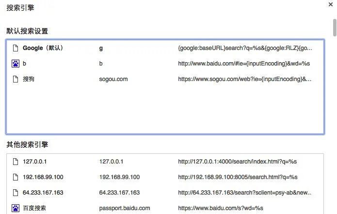Click the page icon beside 搜狗
The width and height of the screenshot is (337, 214).
click(16, 79)
